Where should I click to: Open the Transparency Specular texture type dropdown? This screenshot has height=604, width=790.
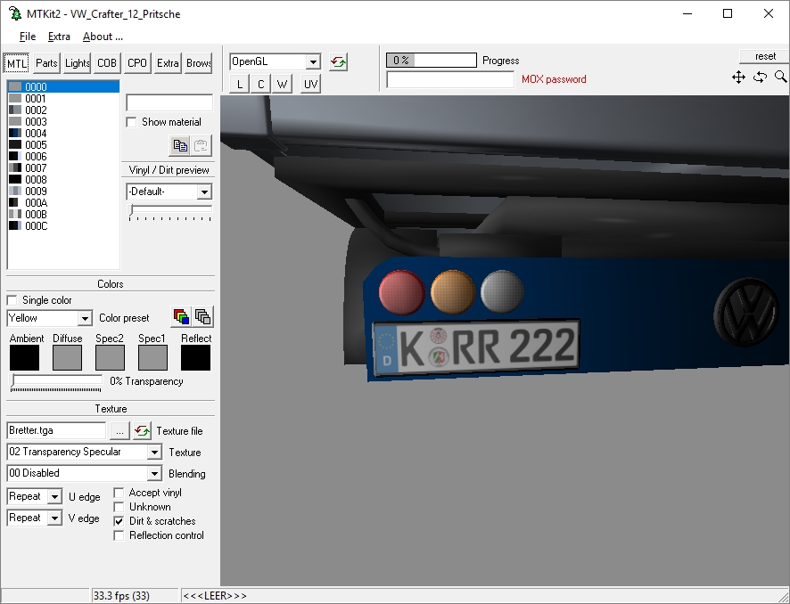coord(154,453)
